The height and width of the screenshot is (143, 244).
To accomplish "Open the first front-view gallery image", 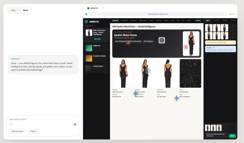I will point(123,73).
